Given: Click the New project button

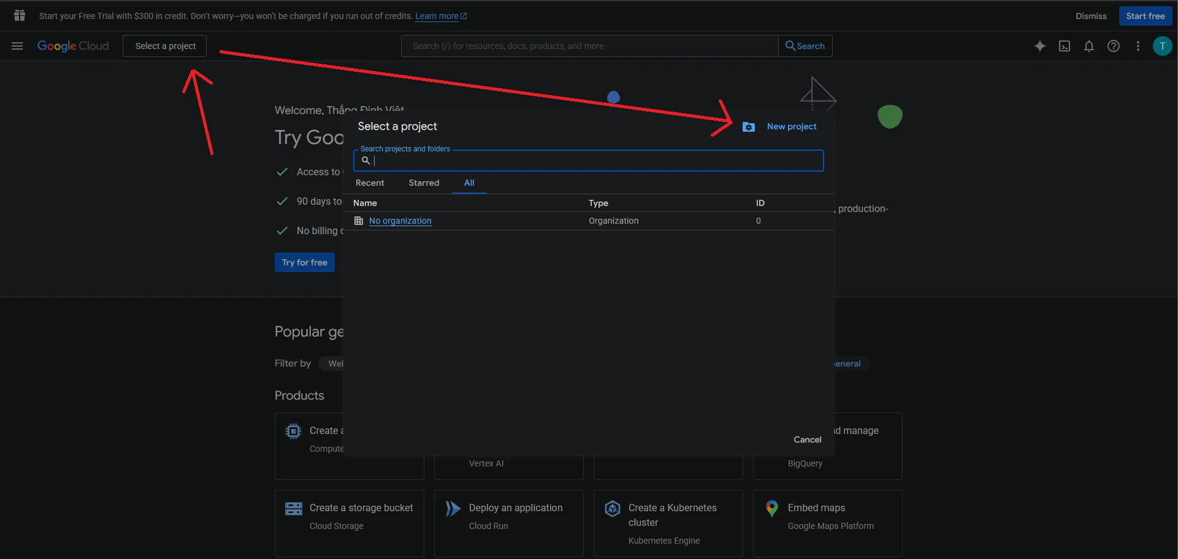Looking at the screenshot, I should coord(779,127).
